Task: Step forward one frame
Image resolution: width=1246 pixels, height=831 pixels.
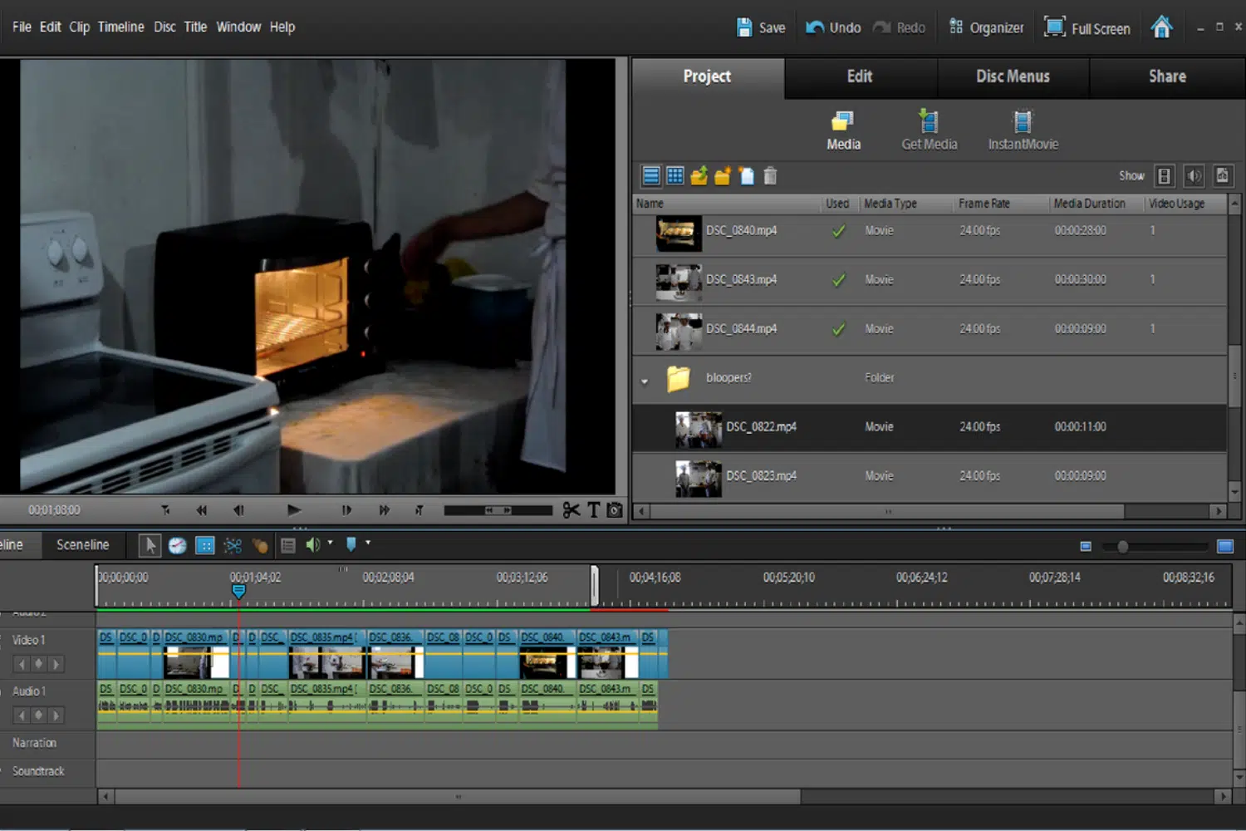Action: [346, 510]
